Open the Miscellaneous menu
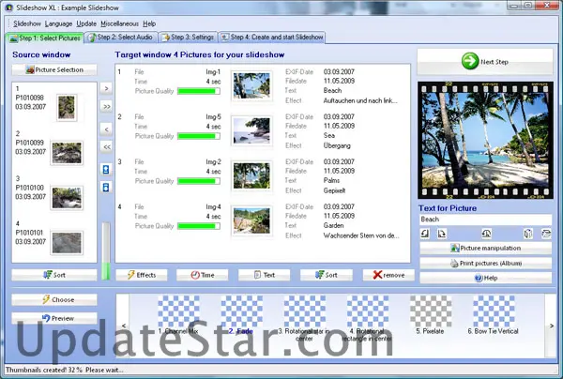Image resolution: width=563 pixels, height=379 pixels. (119, 23)
